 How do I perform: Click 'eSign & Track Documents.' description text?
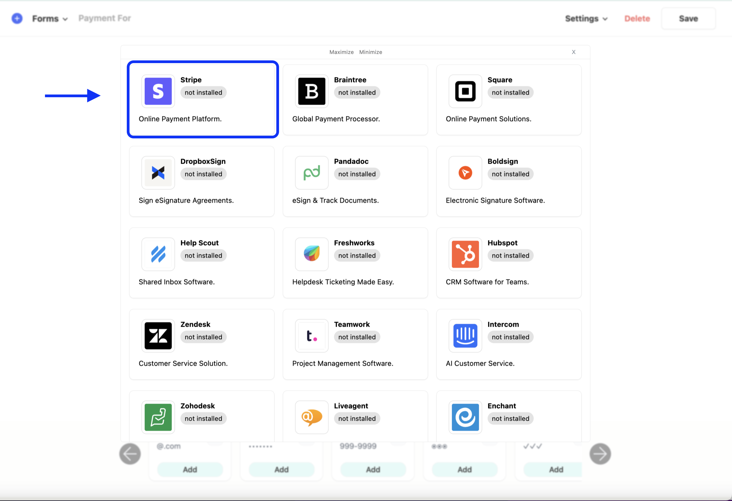[335, 201]
